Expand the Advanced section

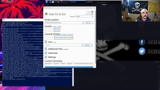(x=46, y=53)
